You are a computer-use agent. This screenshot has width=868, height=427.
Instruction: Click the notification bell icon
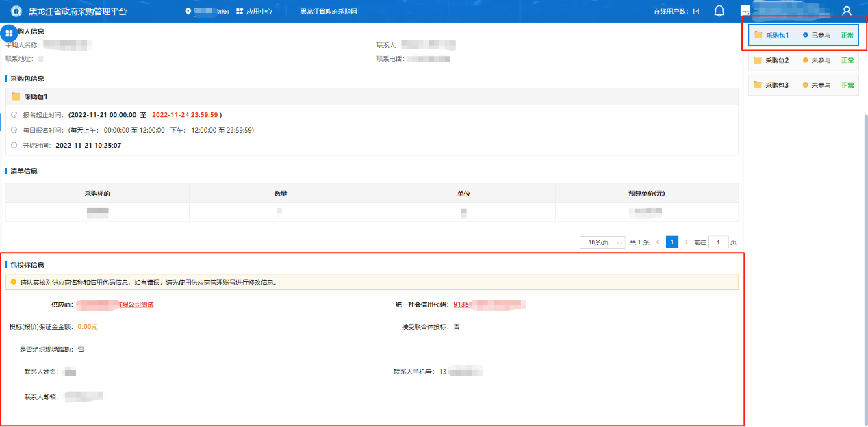[719, 11]
